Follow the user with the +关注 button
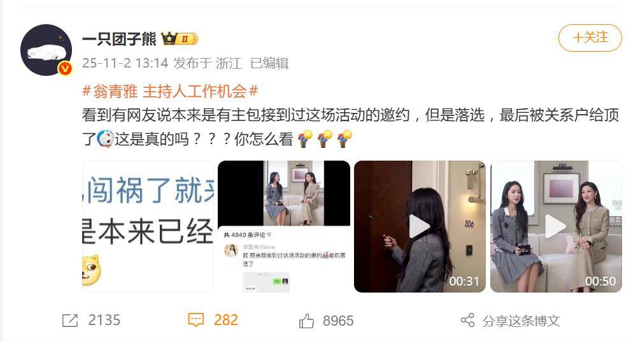Viewport: 638px width, 341px height. tap(590, 38)
